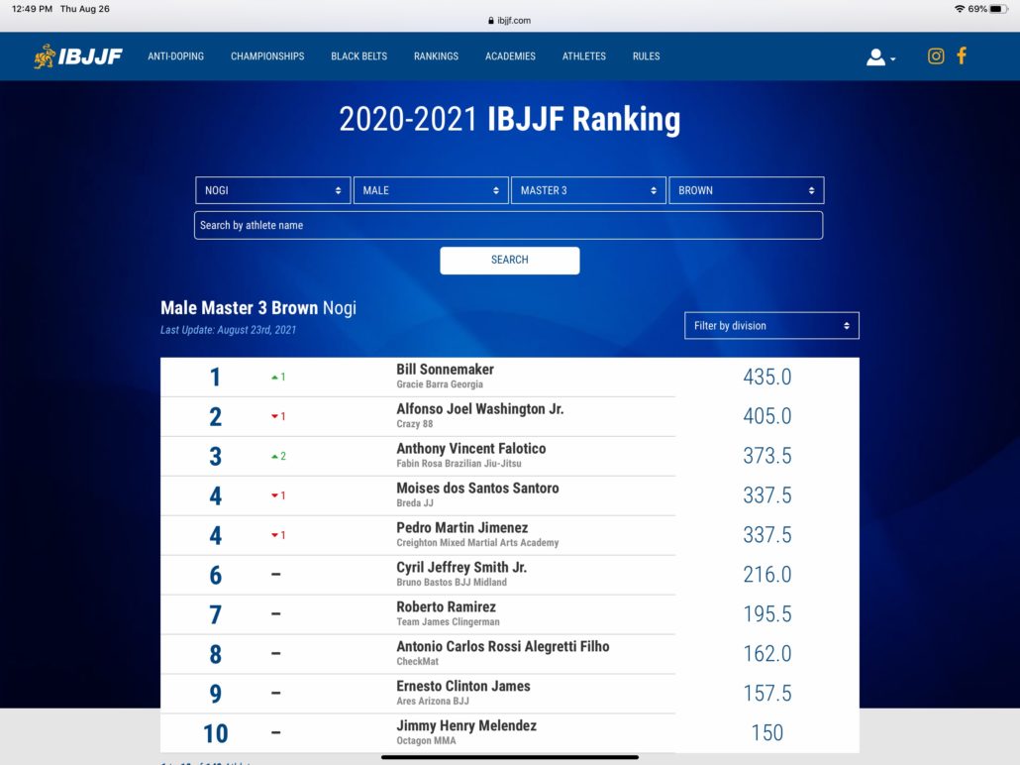This screenshot has width=1020, height=765.
Task: Click the Ares Arizona BJJ academy name
Action: (433, 702)
